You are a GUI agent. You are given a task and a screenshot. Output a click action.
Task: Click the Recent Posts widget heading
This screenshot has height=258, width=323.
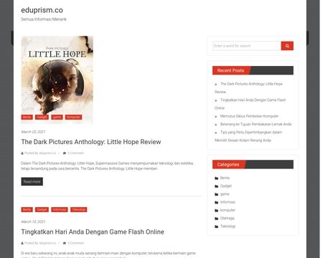(x=230, y=70)
